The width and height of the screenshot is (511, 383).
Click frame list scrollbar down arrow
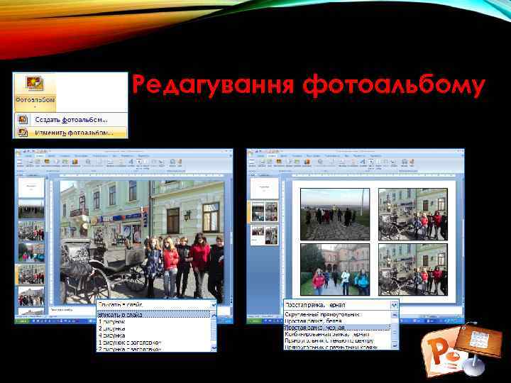click(x=395, y=345)
